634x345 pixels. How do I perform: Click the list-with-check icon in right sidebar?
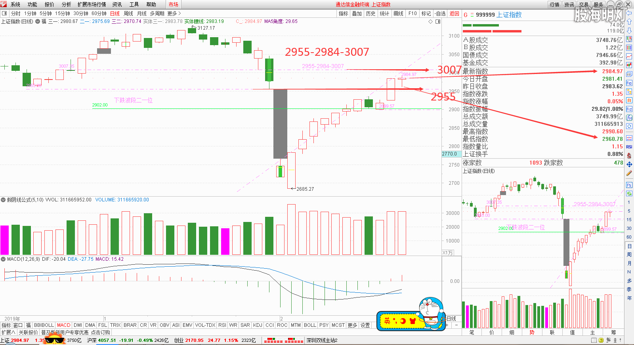(629, 39)
